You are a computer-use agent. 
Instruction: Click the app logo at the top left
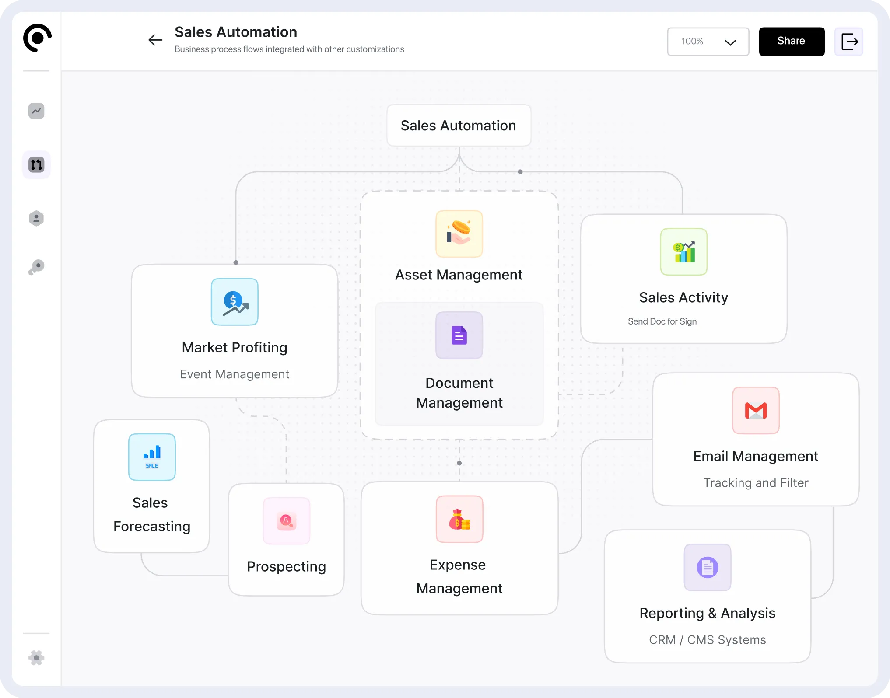click(x=37, y=38)
